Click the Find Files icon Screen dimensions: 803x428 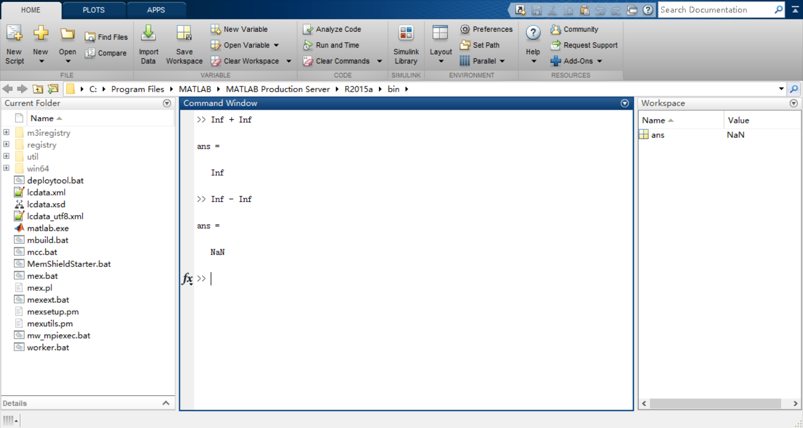pos(90,37)
